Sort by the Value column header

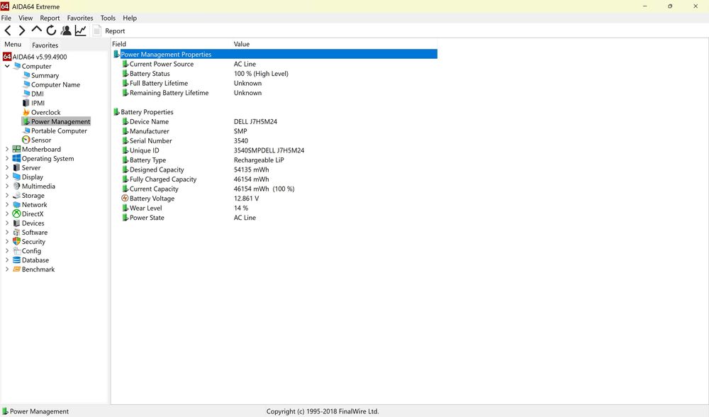coord(242,44)
